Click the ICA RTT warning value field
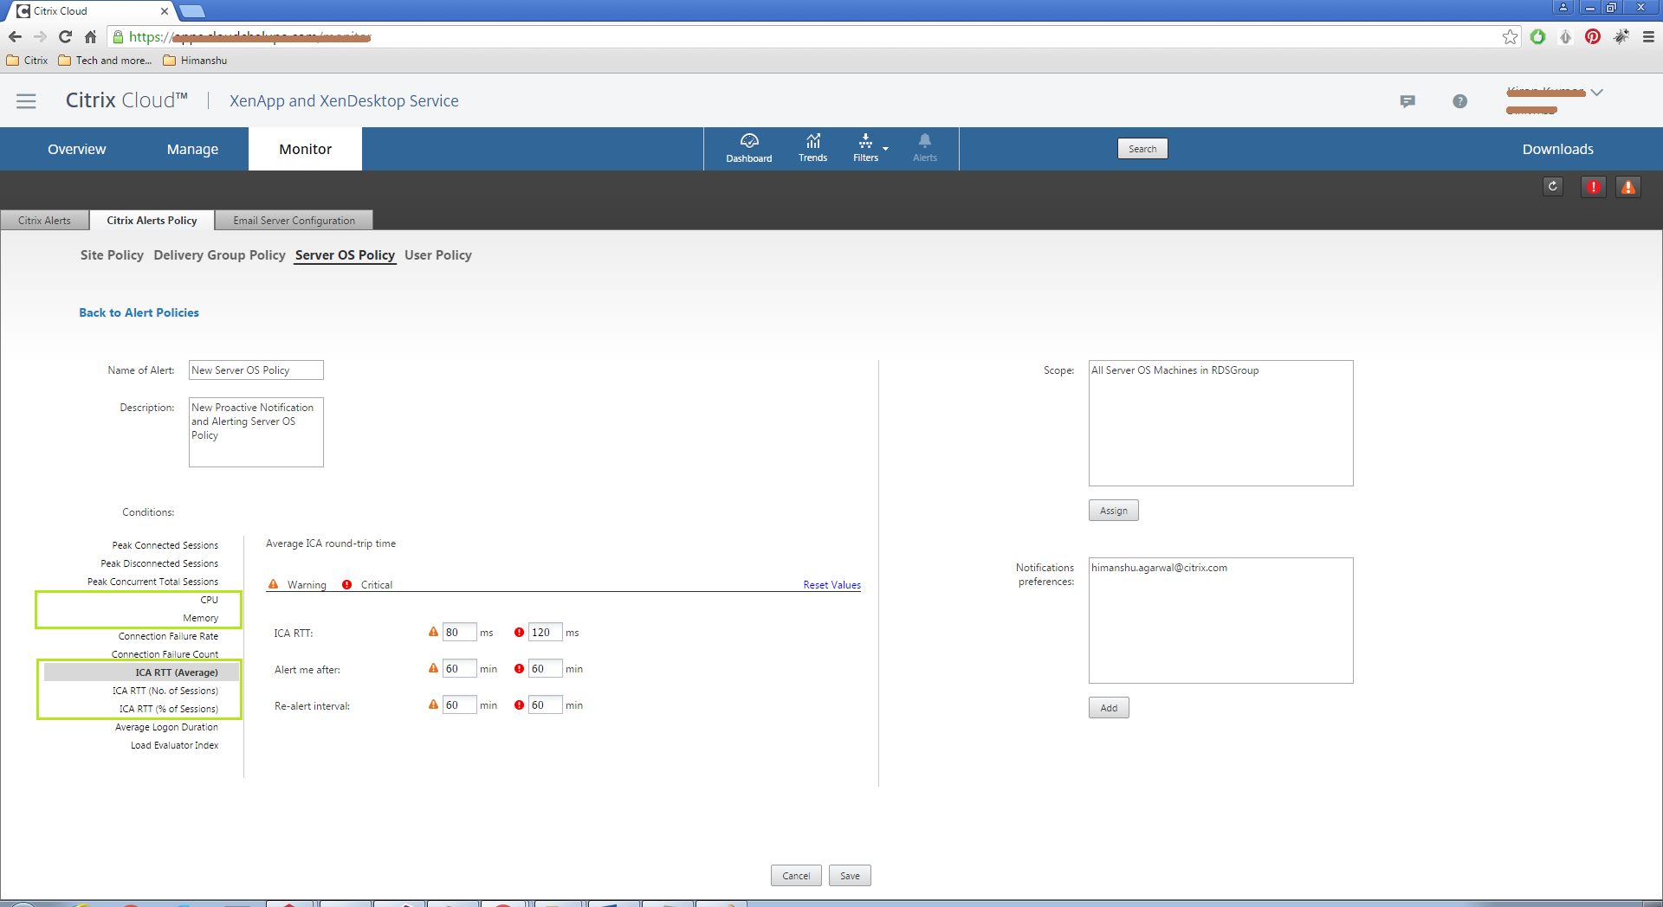 [458, 633]
